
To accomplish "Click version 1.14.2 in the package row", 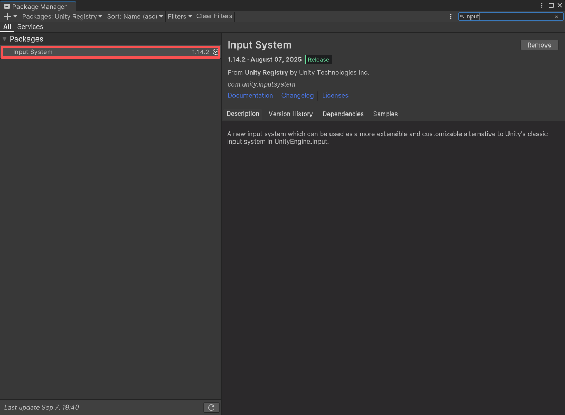I will pos(201,52).
